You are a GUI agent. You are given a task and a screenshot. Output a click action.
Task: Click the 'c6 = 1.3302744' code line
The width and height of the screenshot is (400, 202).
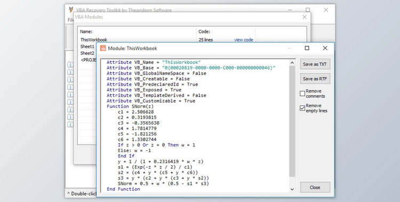pyautogui.click(x=137, y=139)
